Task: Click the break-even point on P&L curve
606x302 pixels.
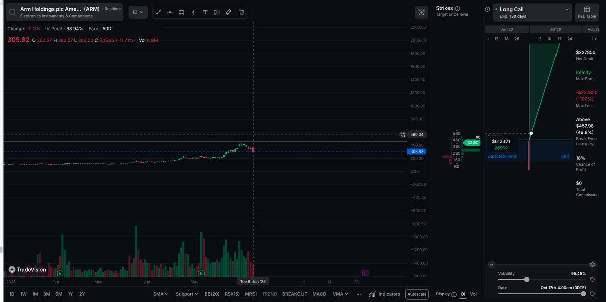Action: (531, 133)
